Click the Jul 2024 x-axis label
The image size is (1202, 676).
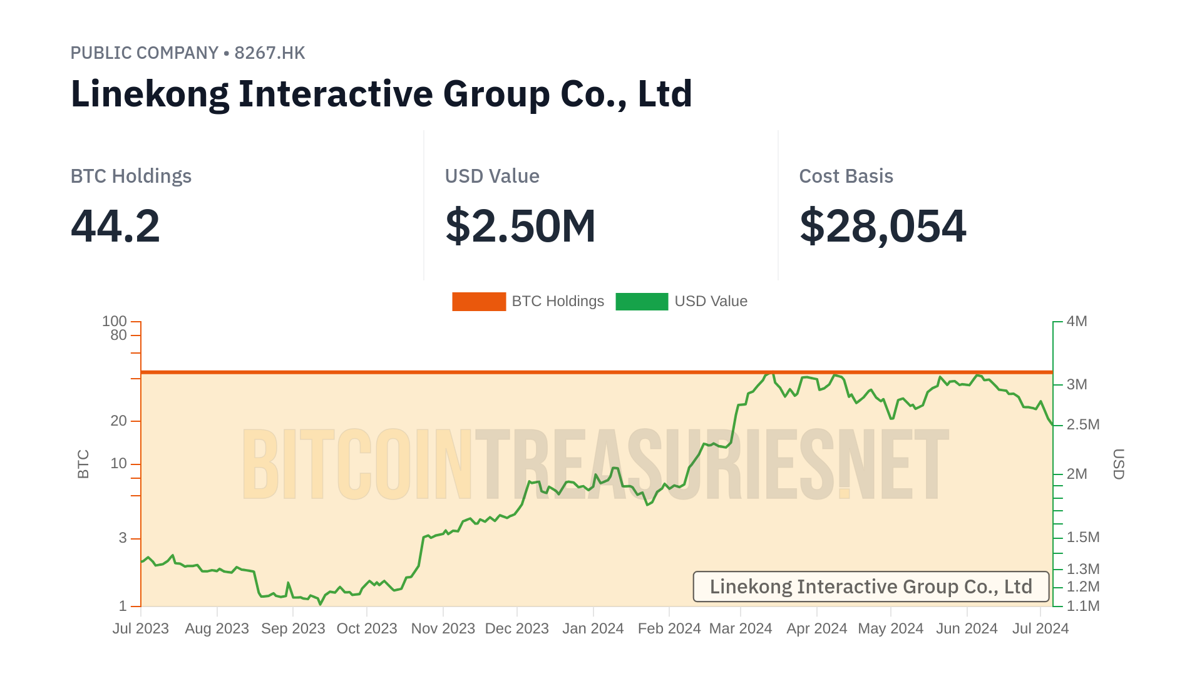pos(1040,628)
